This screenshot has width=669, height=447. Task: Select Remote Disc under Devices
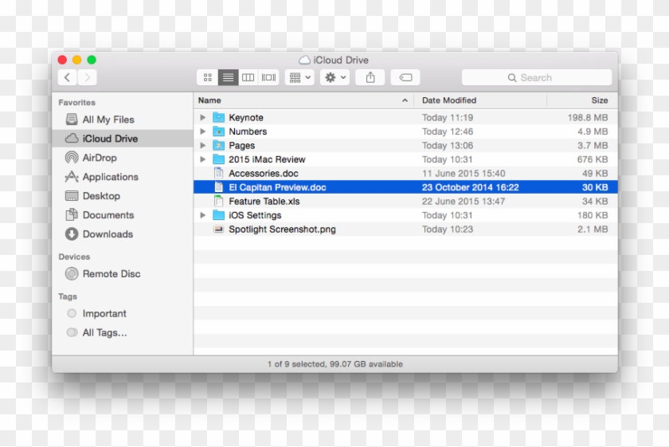(111, 273)
